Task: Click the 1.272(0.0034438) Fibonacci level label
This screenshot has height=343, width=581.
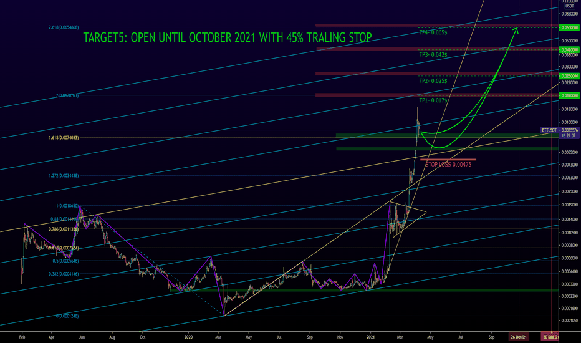Action: [x=64, y=176]
